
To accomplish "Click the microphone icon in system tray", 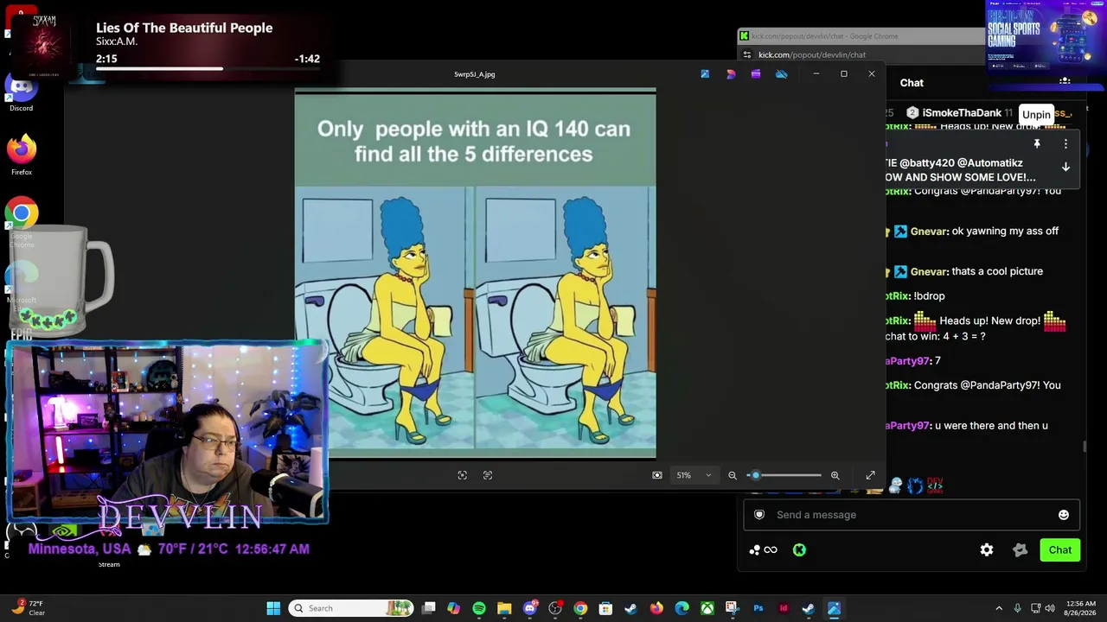I will point(1017,608).
